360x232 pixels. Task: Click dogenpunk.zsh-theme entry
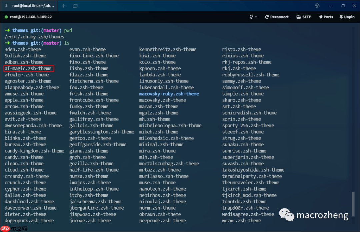(29, 221)
